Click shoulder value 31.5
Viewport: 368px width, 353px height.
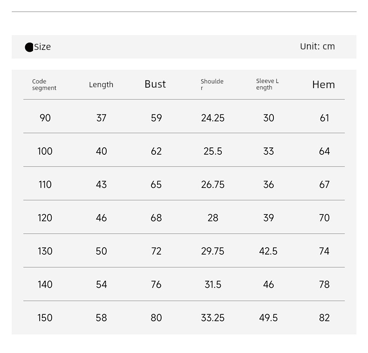pos(213,284)
